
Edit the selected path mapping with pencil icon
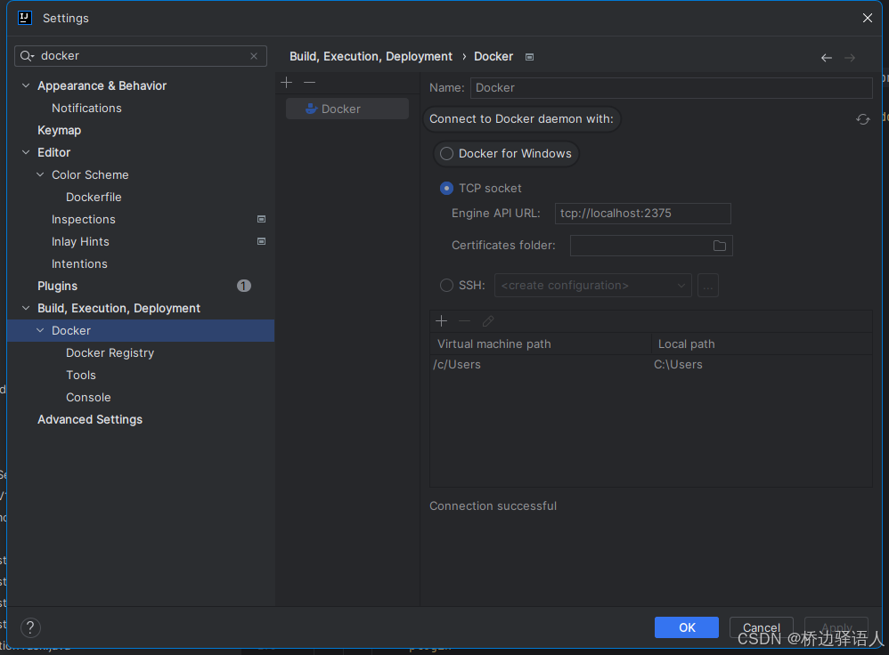tap(487, 320)
